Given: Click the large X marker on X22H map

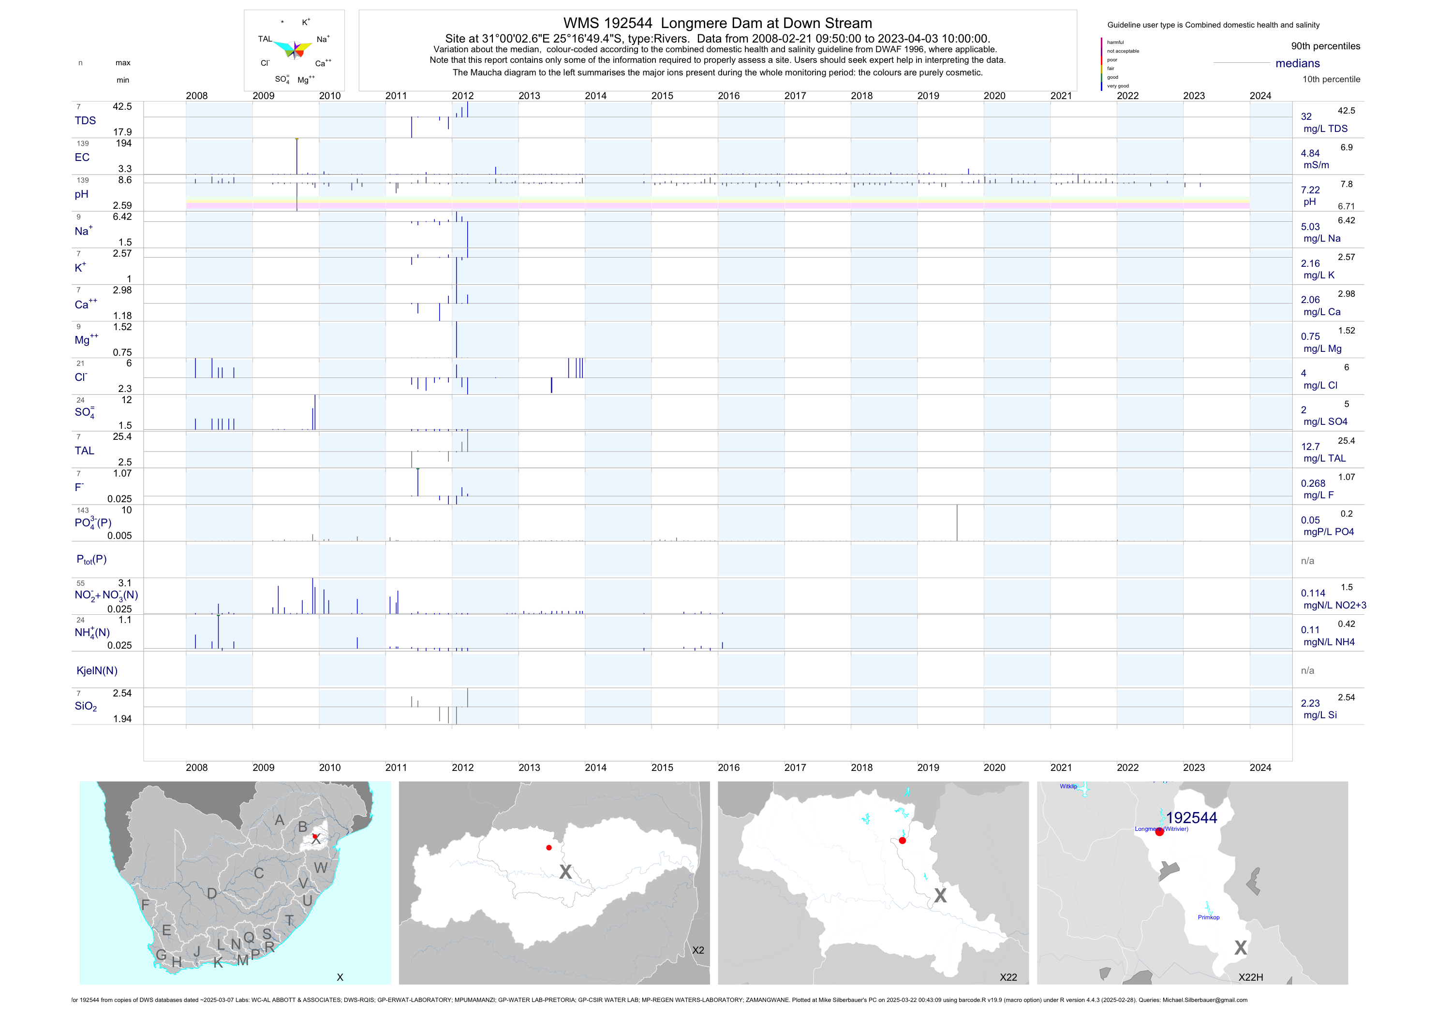Looking at the screenshot, I should click(1240, 948).
